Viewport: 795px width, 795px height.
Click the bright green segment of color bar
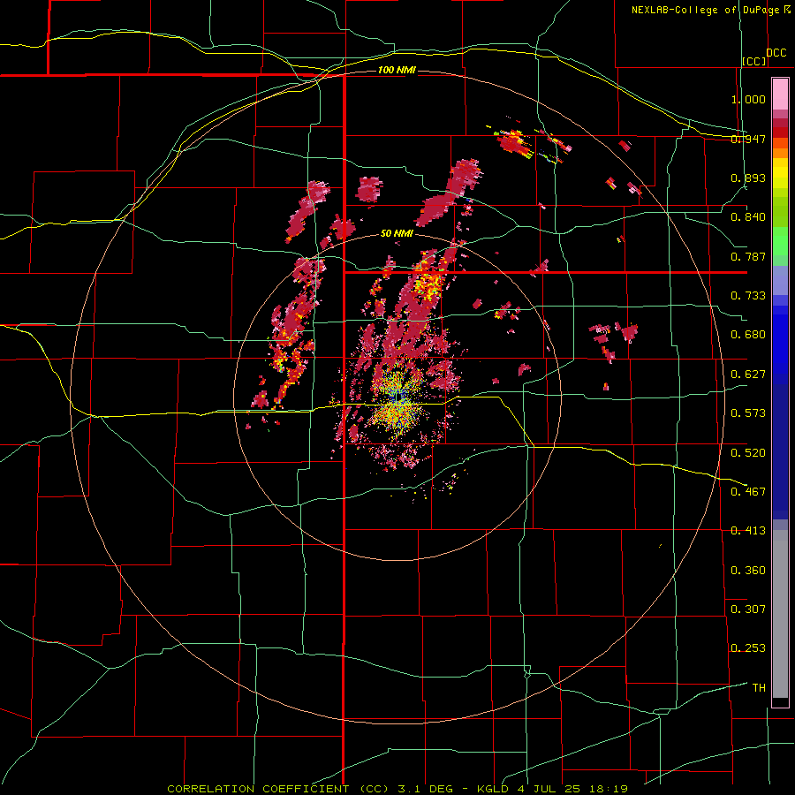coord(780,241)
